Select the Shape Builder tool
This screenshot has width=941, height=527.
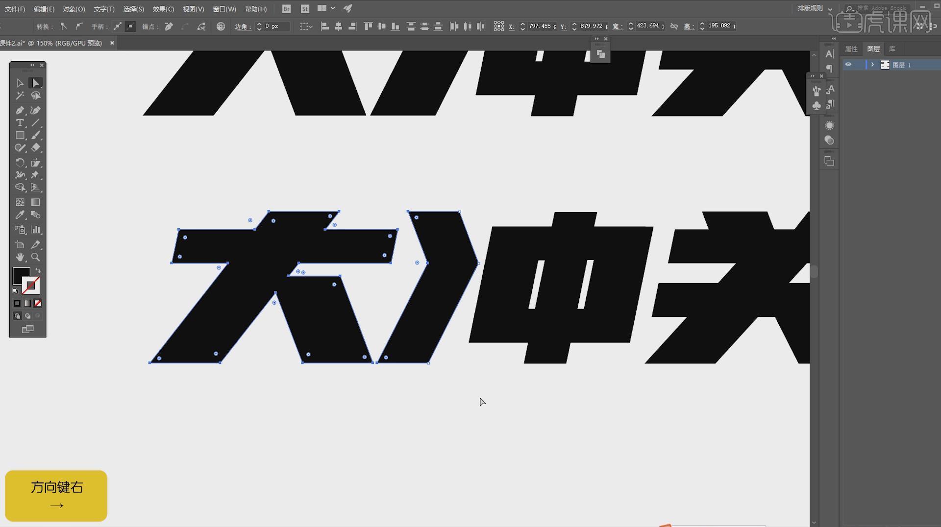click(20, 187)
